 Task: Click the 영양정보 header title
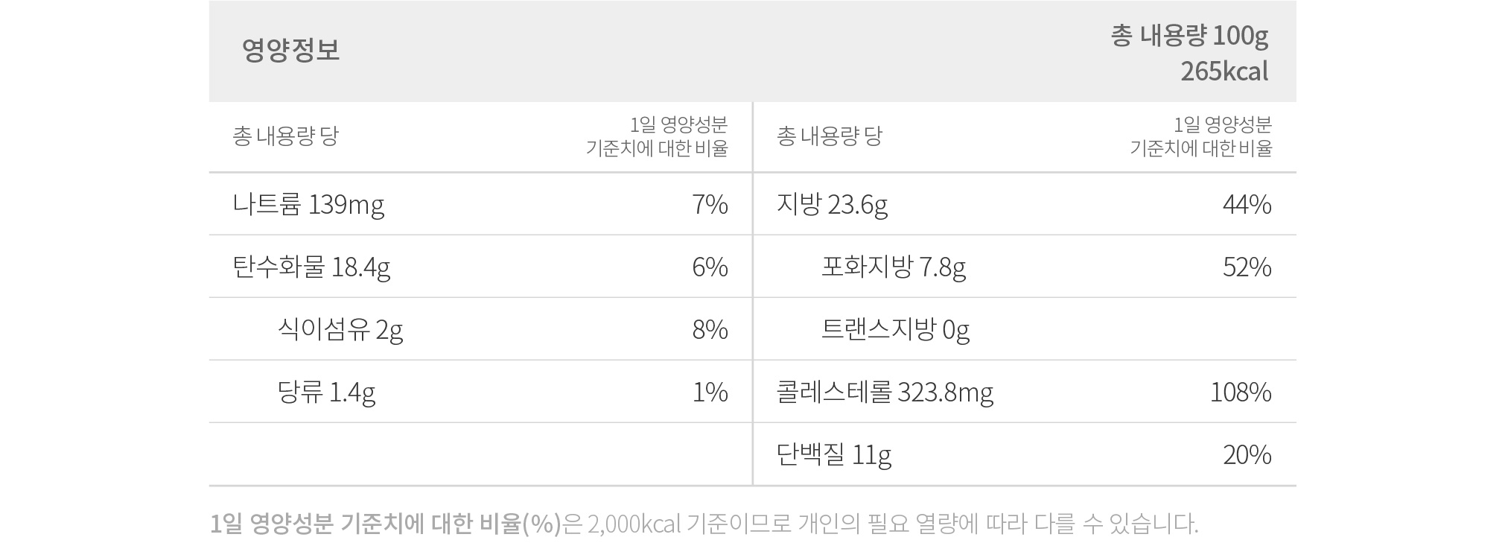pos(291,51)
